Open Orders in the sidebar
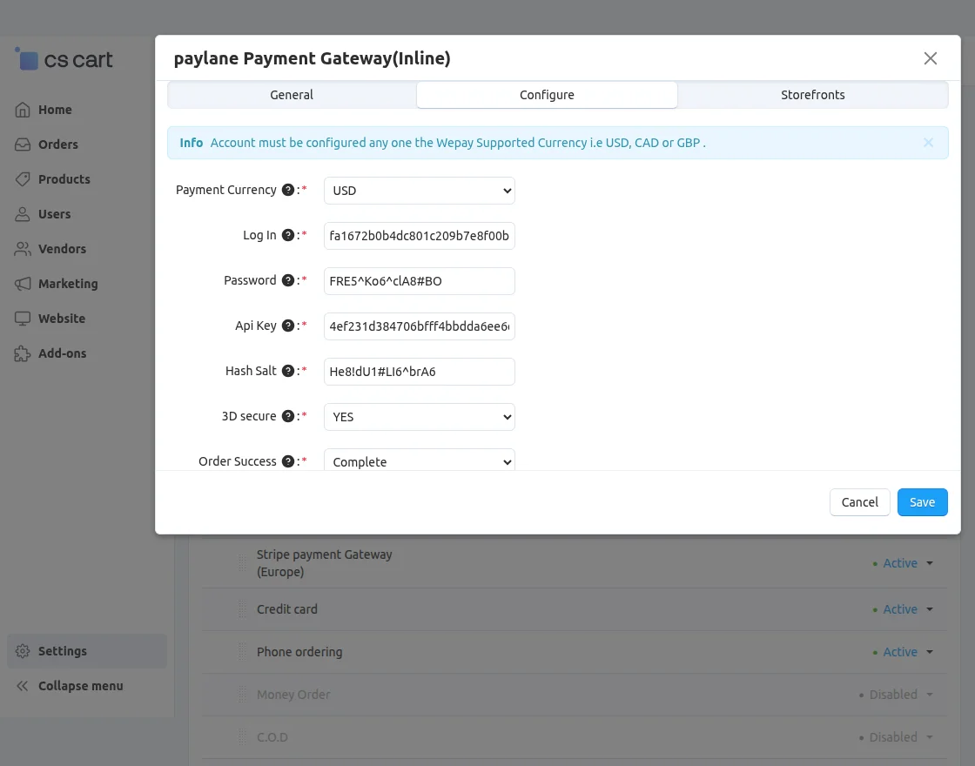 (58, 144)
